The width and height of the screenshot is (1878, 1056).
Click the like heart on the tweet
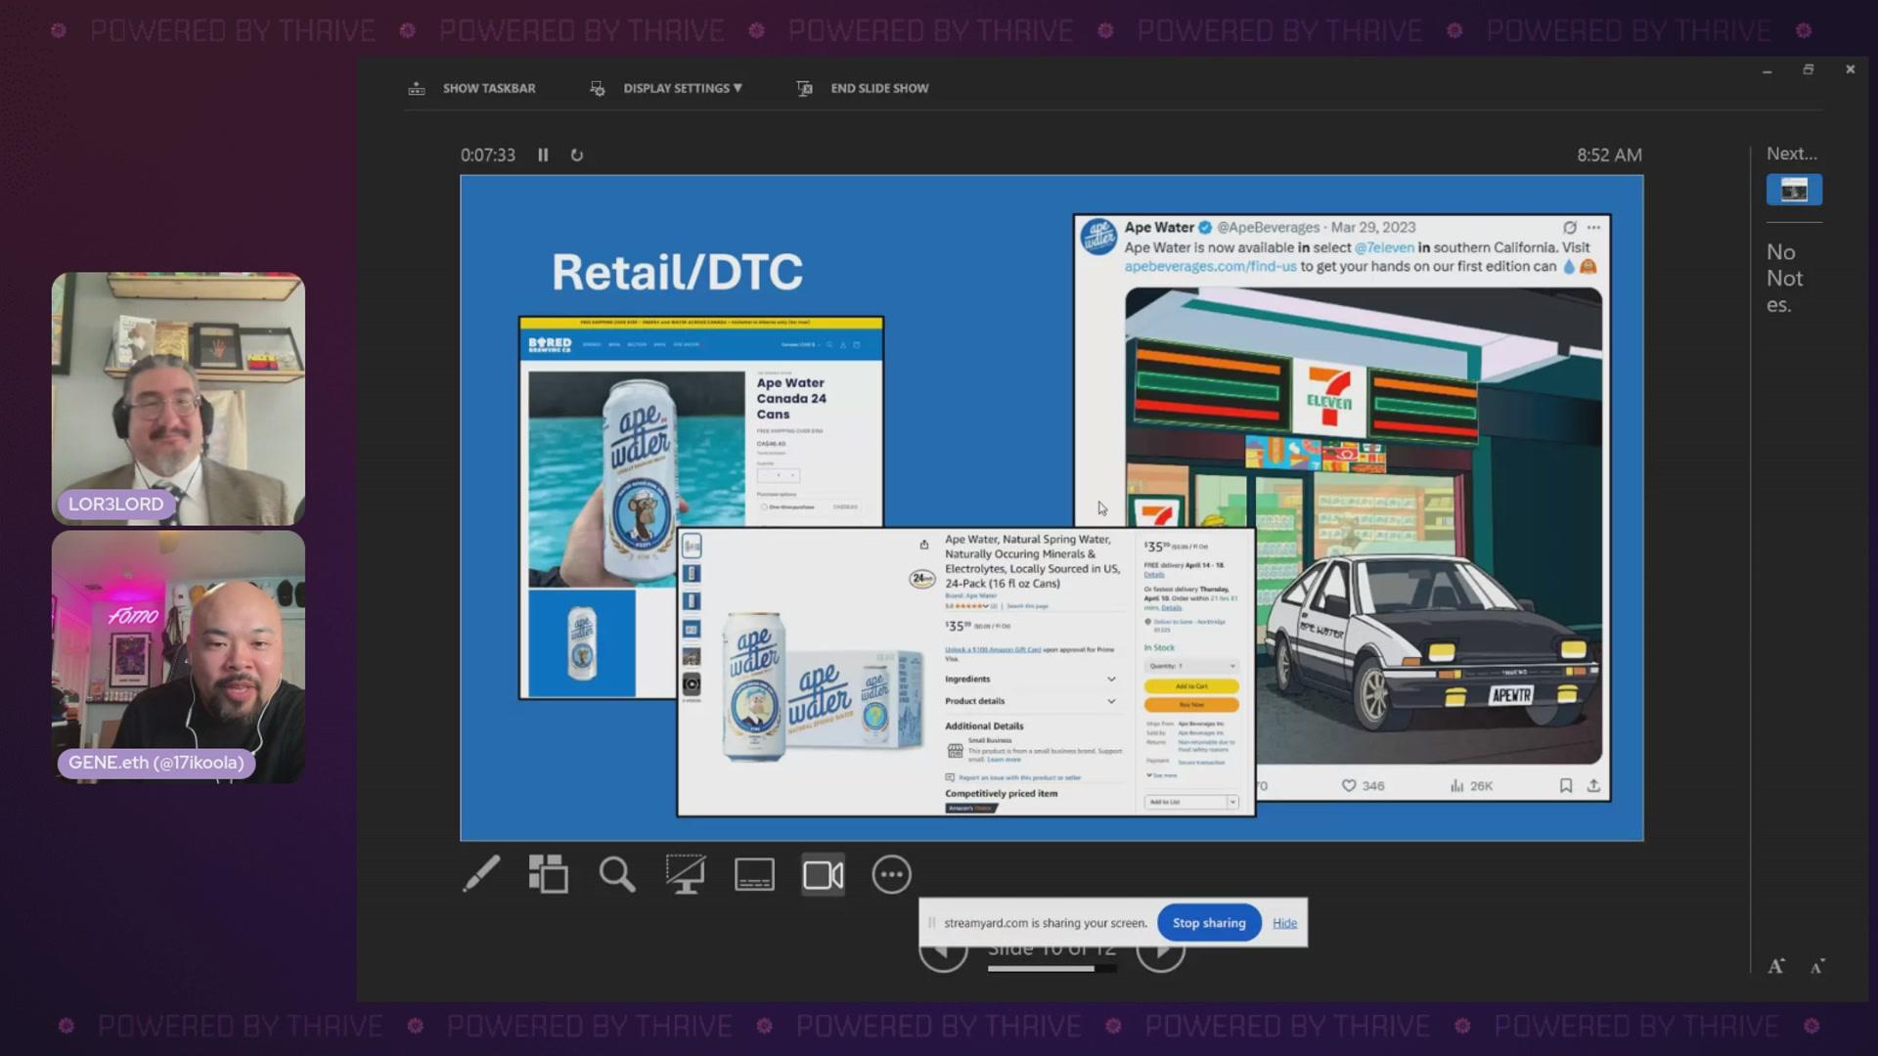coord(1349,785)
